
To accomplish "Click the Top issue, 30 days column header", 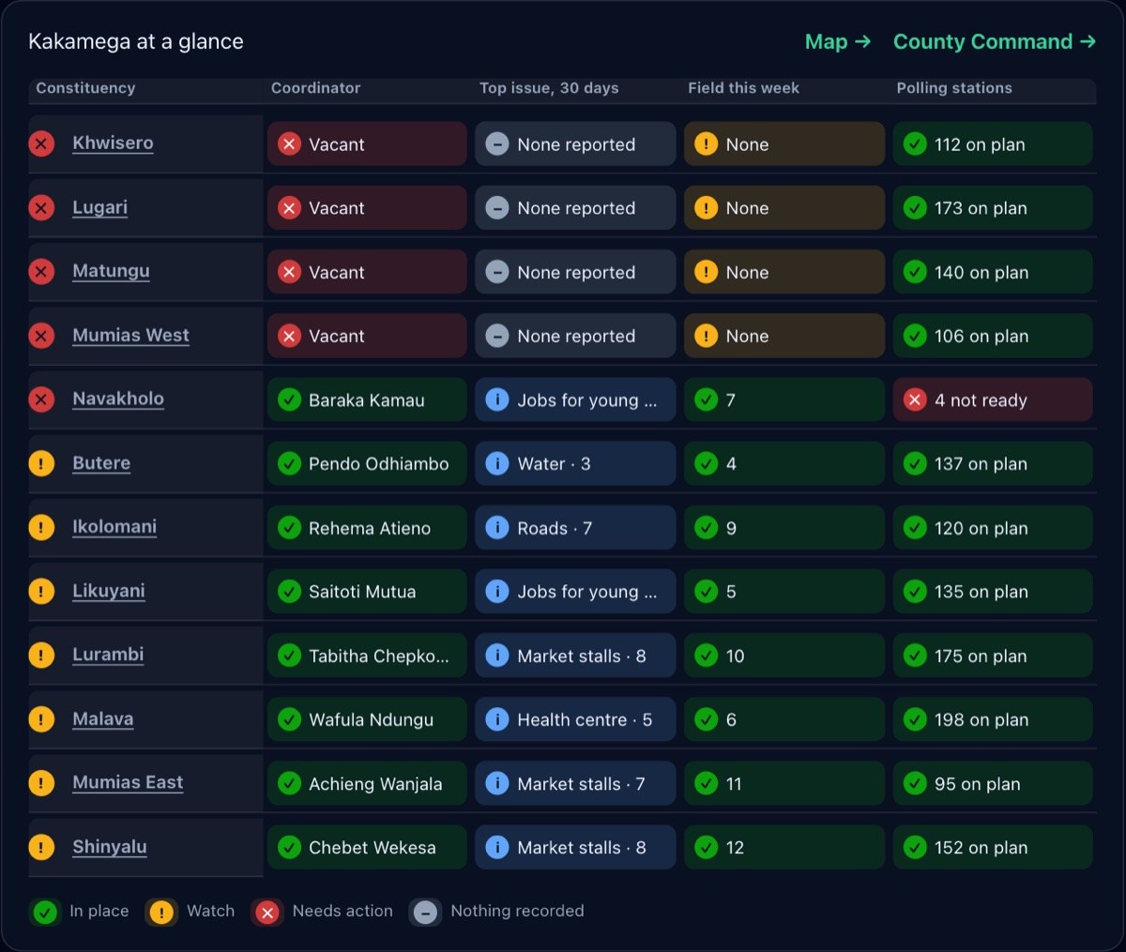I will (549, 88).
